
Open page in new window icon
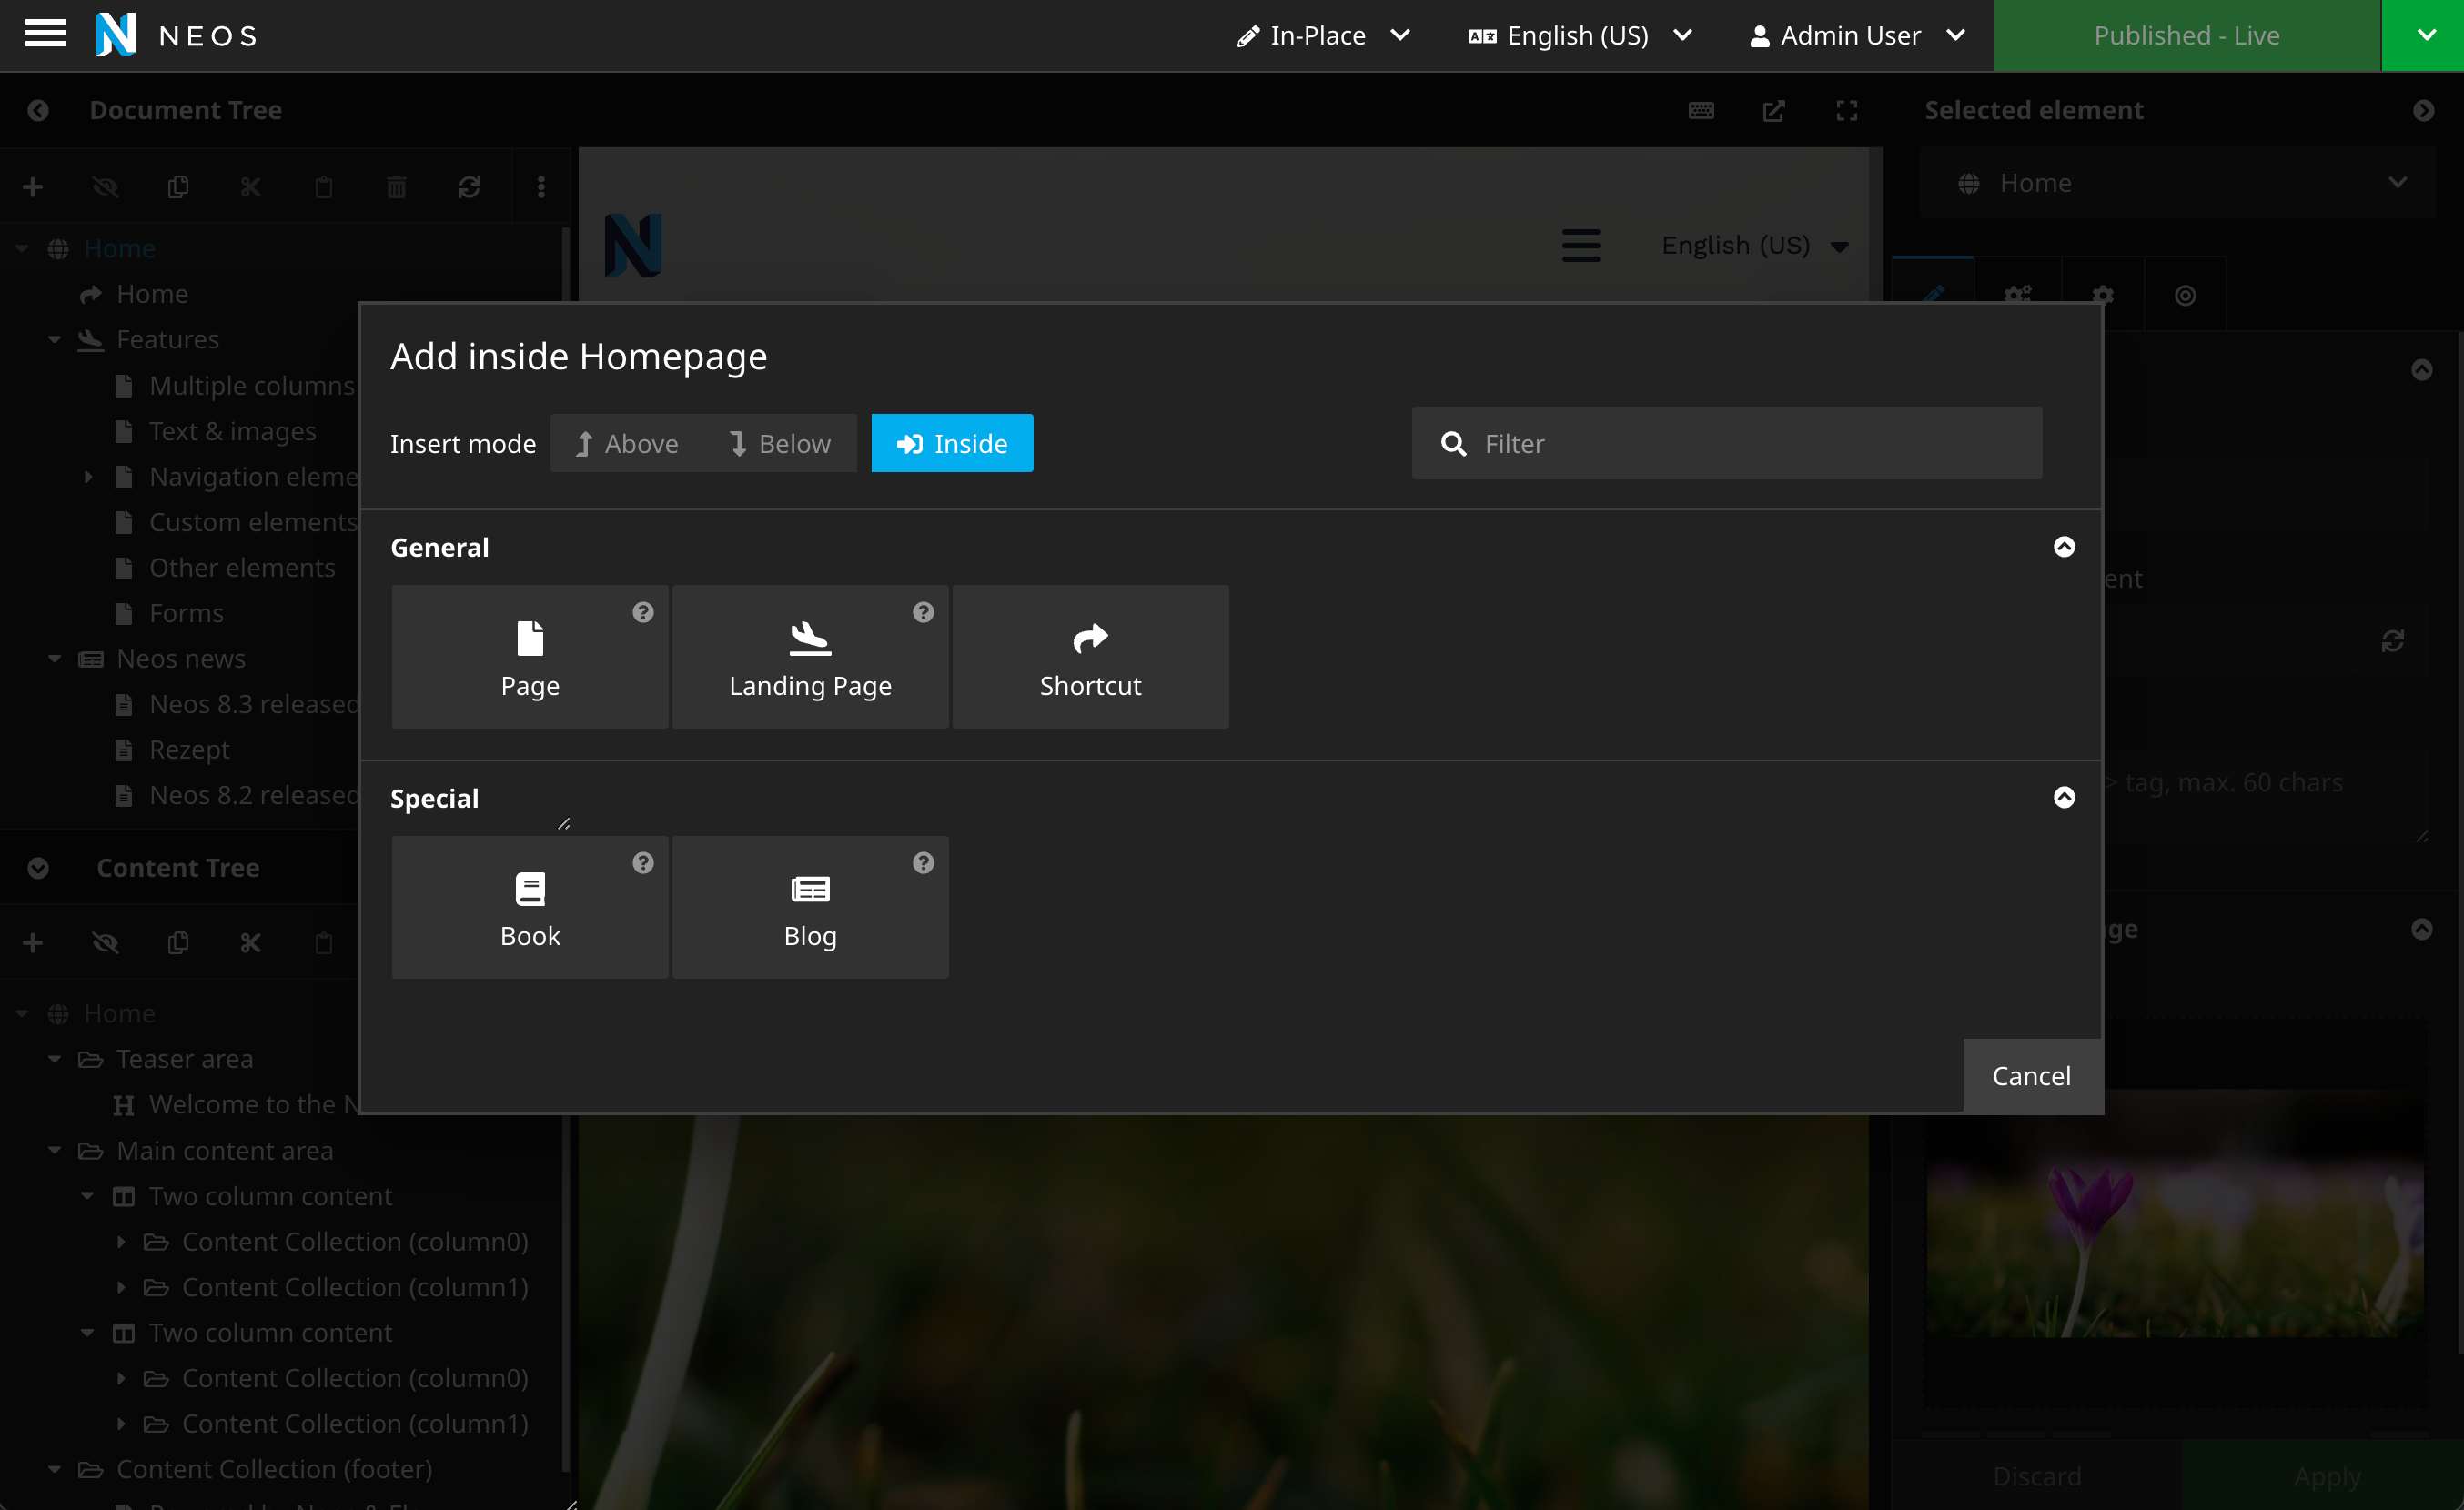(1774, 110)
